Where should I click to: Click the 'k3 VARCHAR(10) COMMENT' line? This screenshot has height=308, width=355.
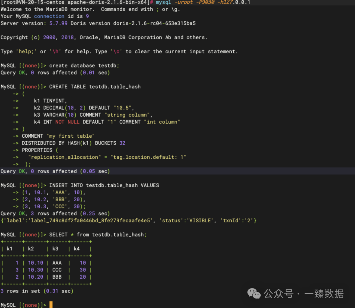tap(93, 115)
